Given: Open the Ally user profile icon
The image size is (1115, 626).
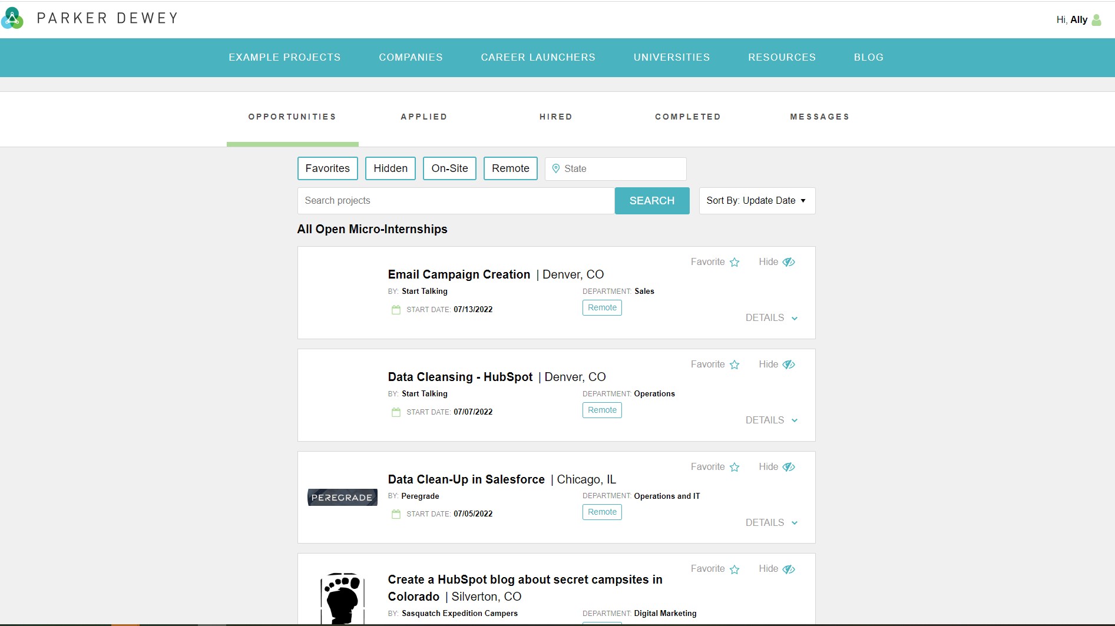Looking at the screenshot, I should 1096,20.
